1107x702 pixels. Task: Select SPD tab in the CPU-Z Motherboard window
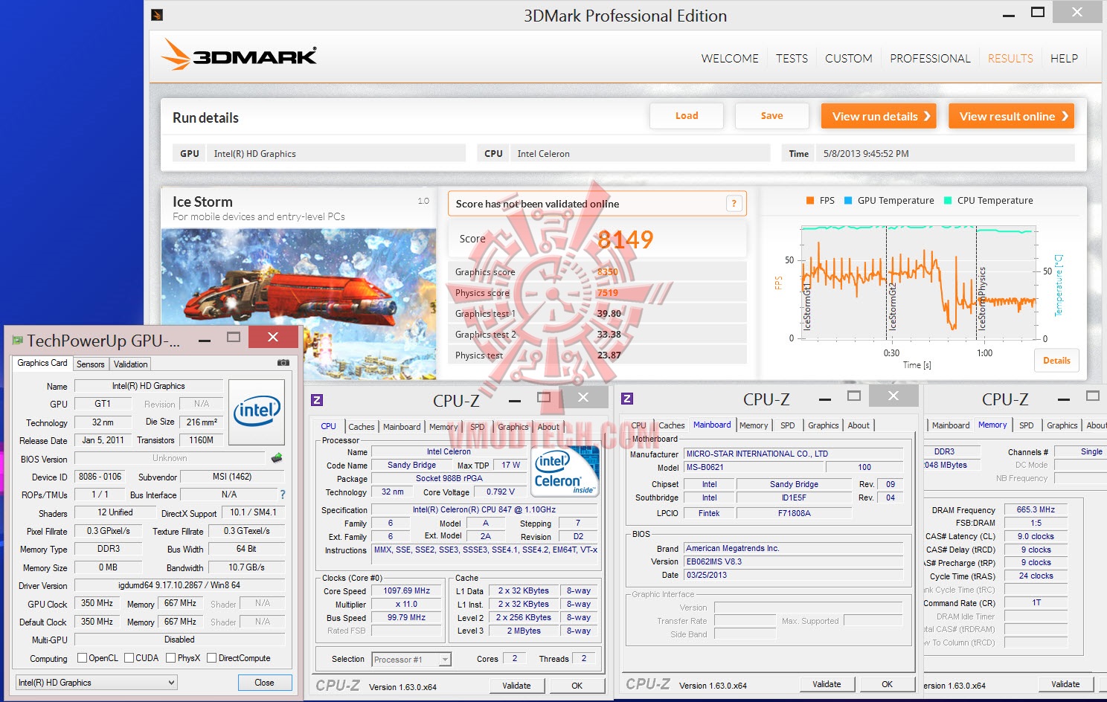point(788,425)
